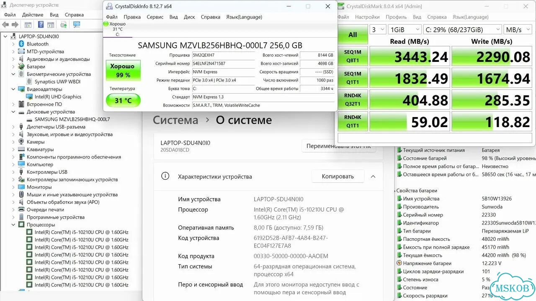This screenshot has width=536, height=301.
Task: Click the info circle icon beside Характеристики устройства
Action: [x=165, y=176]
